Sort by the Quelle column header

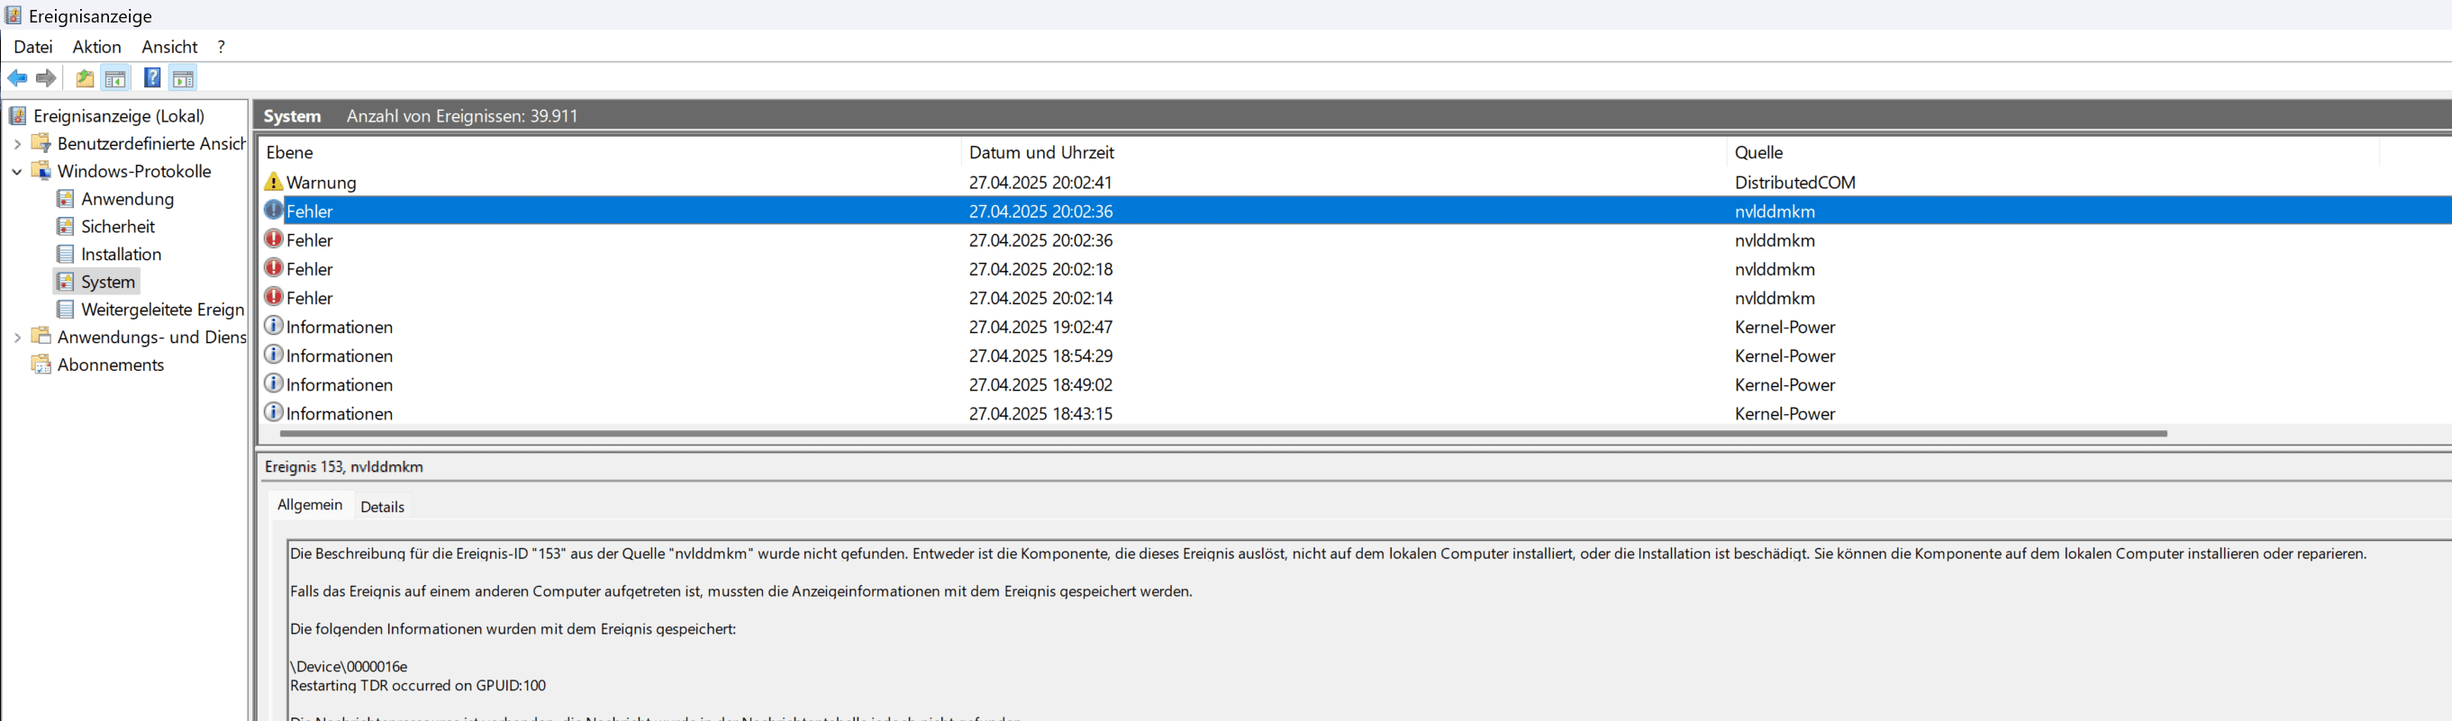click(x=2052, y=152)
